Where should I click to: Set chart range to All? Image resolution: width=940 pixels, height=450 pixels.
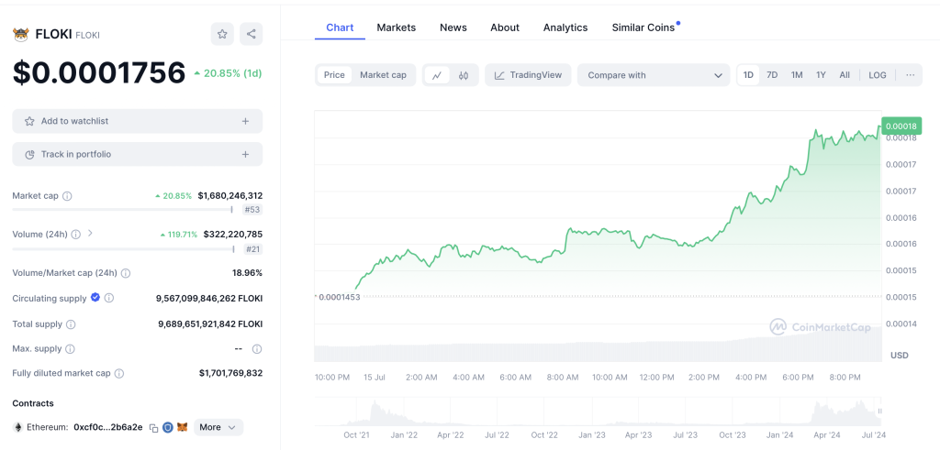click(x=845, y=75)
